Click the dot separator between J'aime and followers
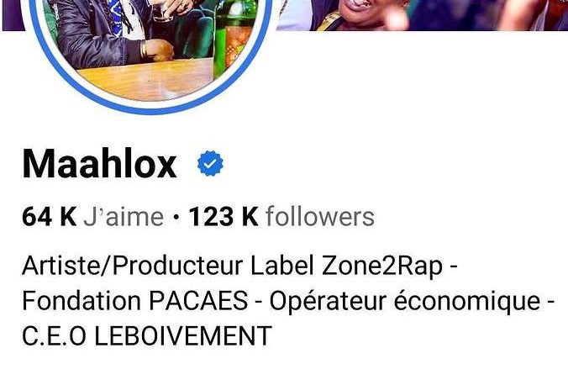 pos(176,218)
